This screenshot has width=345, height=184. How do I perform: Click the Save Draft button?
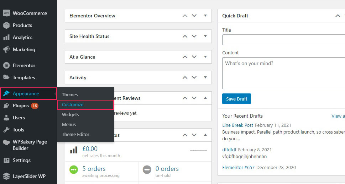coord(236,99)
